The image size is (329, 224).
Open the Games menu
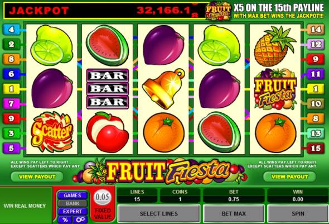pos(72,196)
